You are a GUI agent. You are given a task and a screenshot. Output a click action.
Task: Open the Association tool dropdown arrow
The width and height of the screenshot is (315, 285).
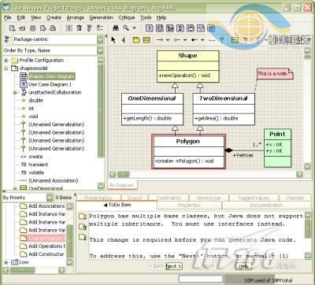(x=168, y=40)
